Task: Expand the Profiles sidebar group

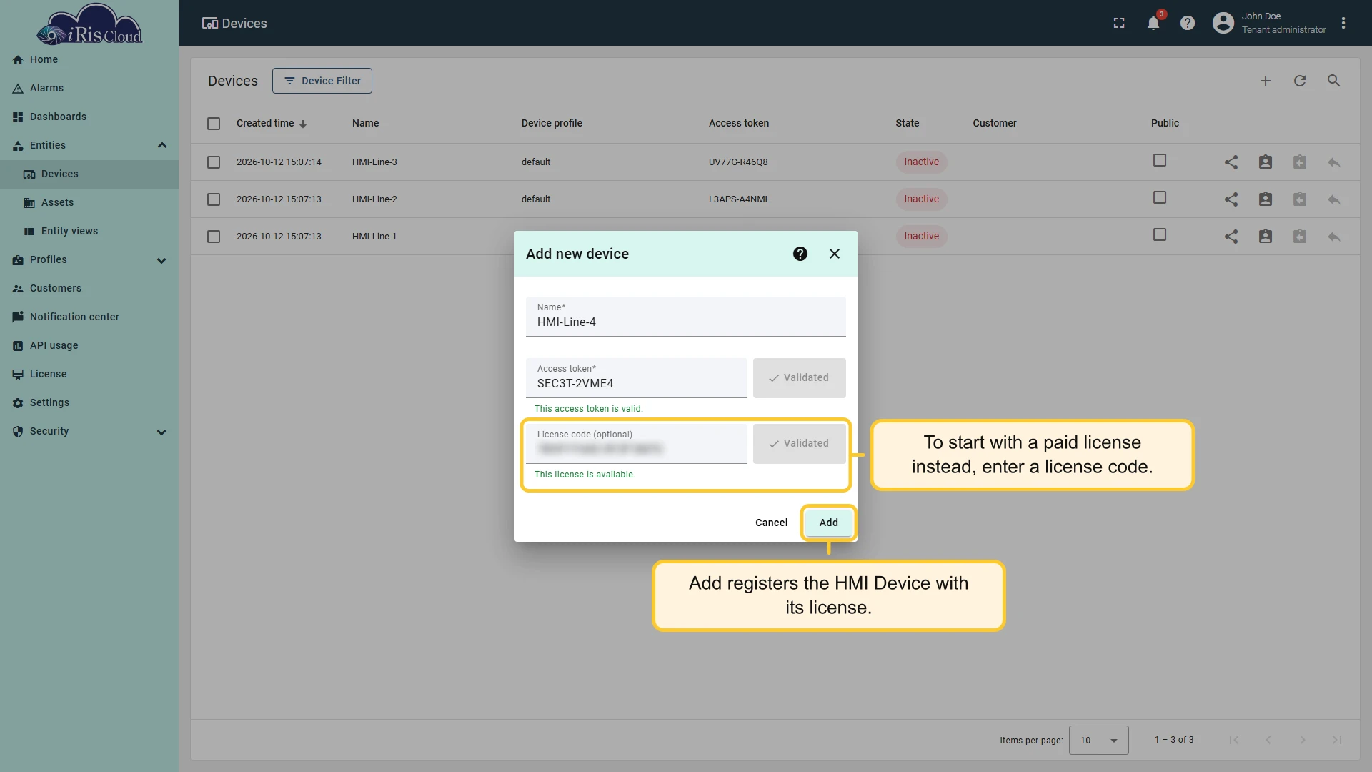Action: click(x=161, y=260)
